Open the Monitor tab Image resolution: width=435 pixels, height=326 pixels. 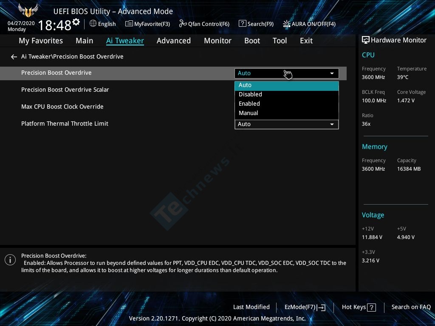tap(217, 41)
